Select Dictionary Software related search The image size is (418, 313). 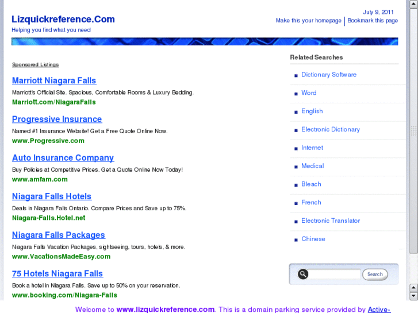[329, 75]
